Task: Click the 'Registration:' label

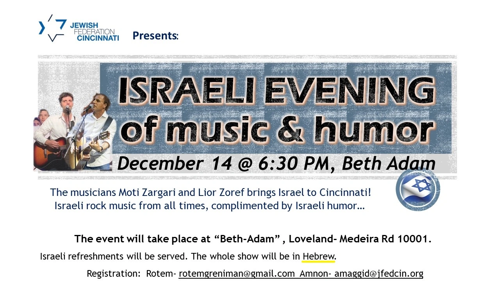Action: 113,274
